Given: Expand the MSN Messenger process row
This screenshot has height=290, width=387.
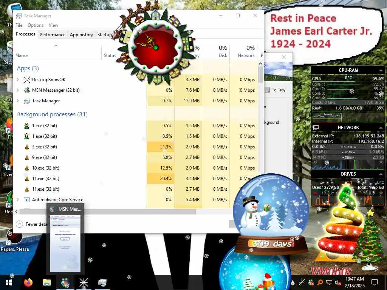Looking at the screenshot, I should (x=17, y=90).
